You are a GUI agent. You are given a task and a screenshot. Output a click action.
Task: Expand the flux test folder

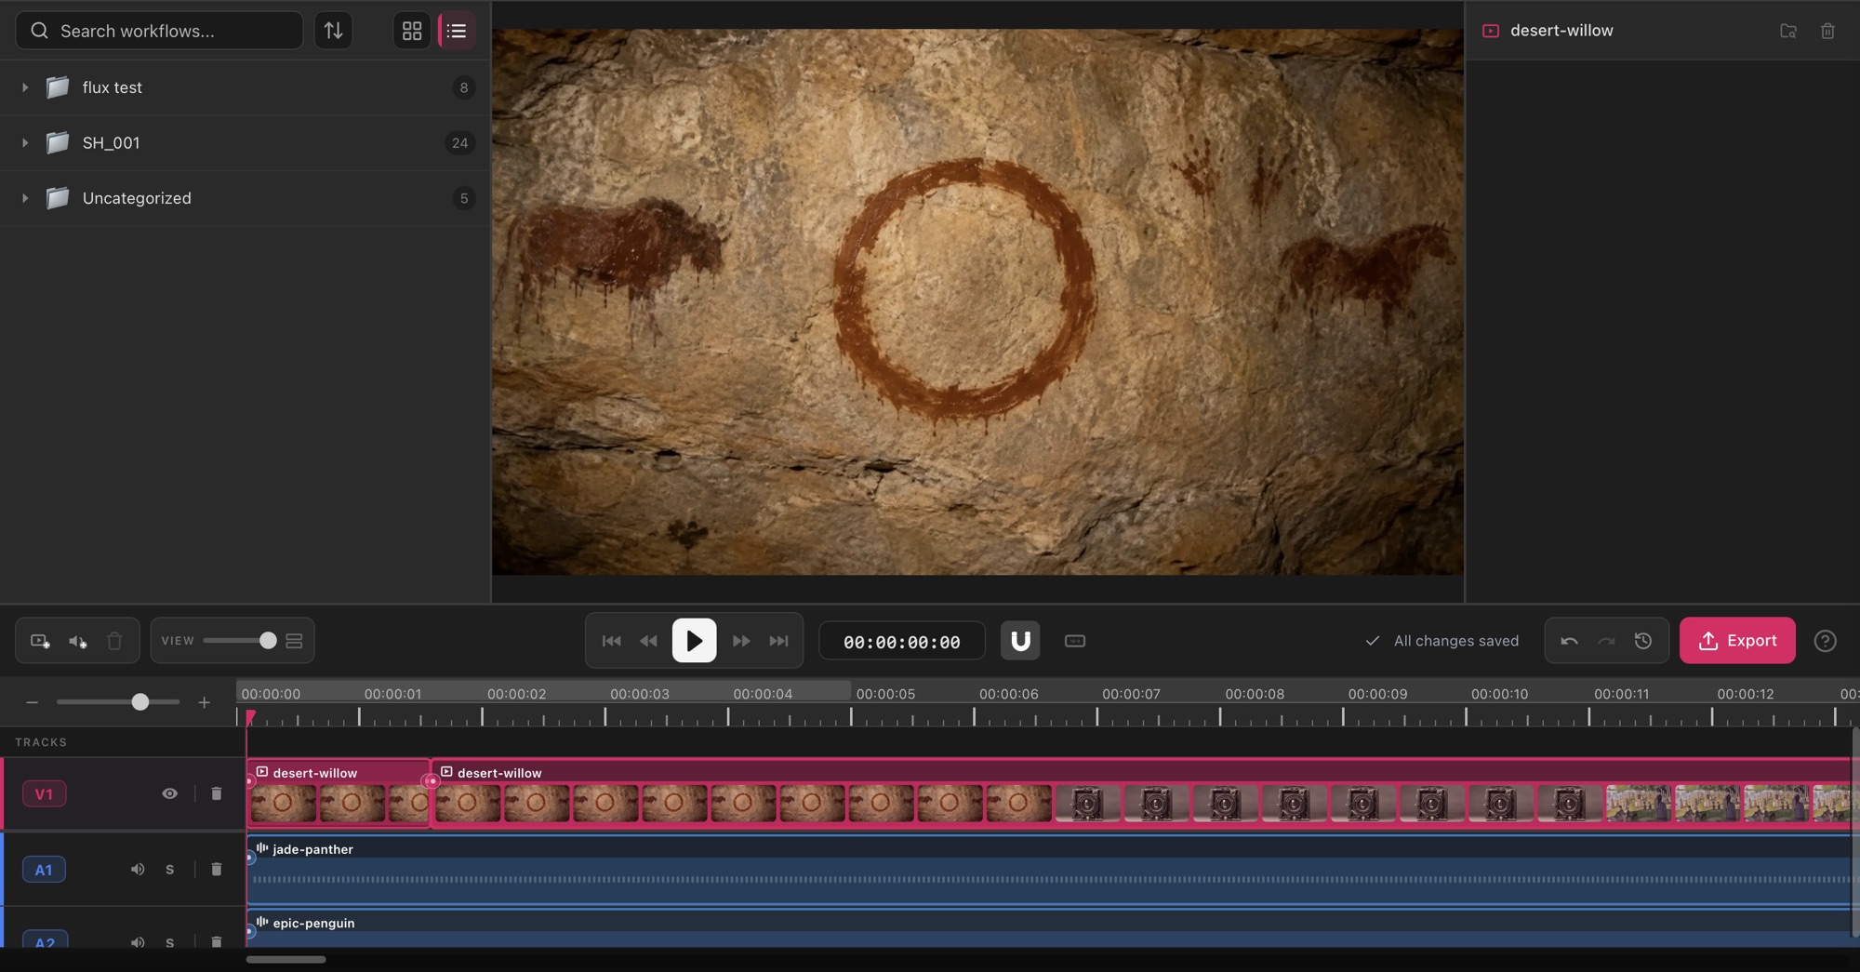(25, 87)
